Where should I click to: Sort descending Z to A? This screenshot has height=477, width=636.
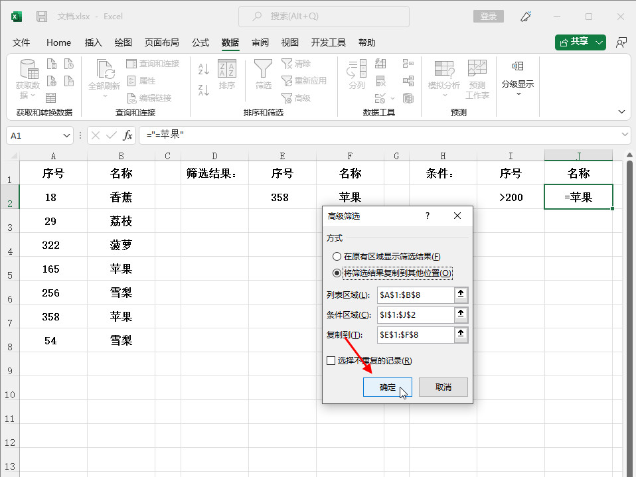(x=204, y=90)
